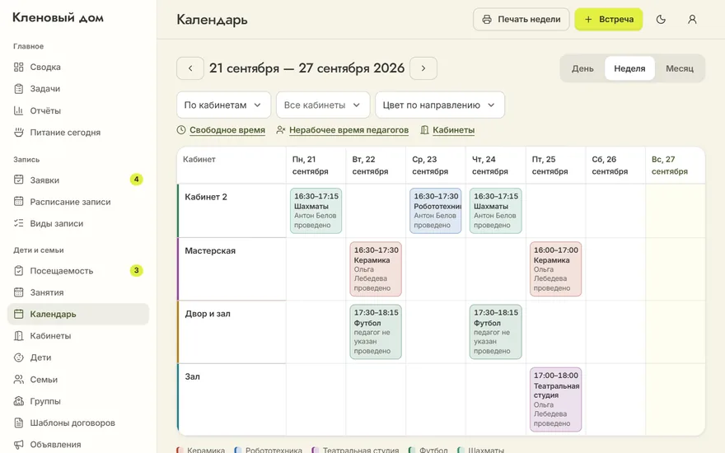Click the Календарь sidebar icon
Viewport: 725px width, 453px height.
click(18, 314)
